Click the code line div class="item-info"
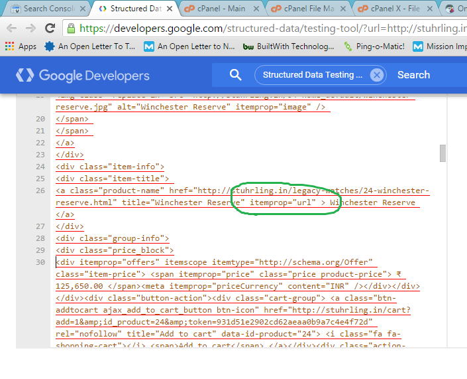 click(110, 167)
